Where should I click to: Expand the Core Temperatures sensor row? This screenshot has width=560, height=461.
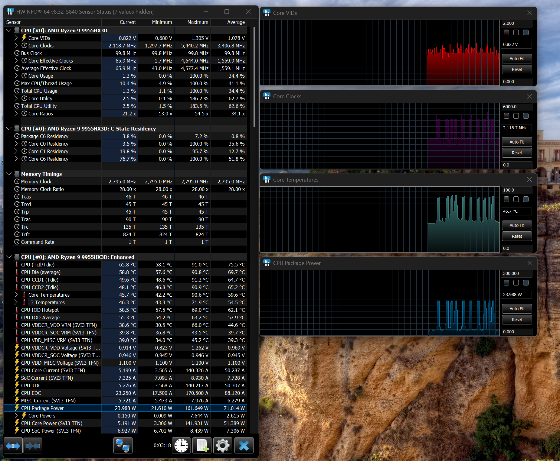[16, 295]
